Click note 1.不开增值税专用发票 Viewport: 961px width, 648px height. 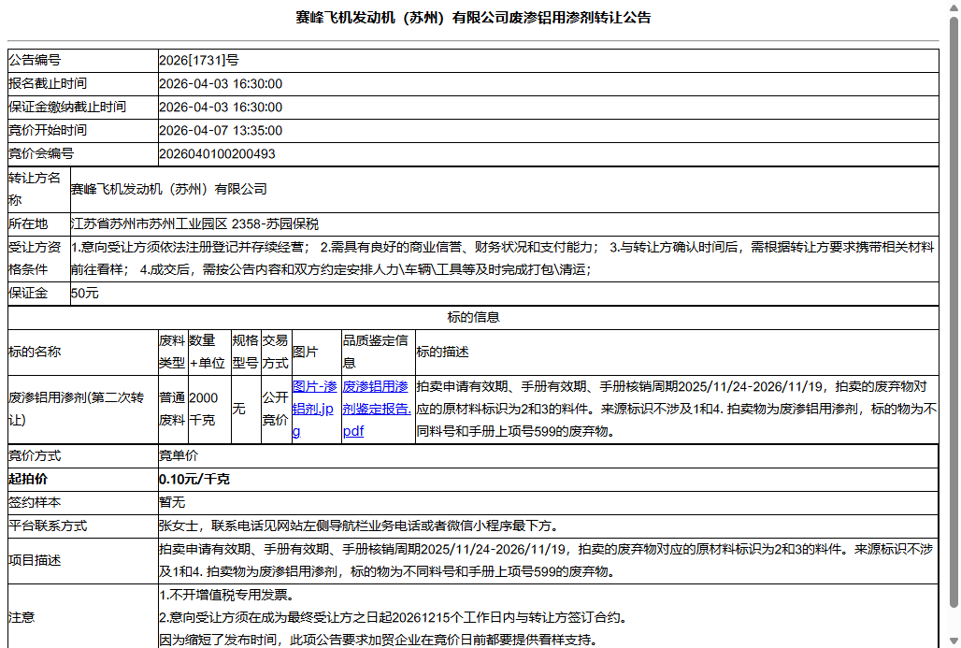coord(227,595)
